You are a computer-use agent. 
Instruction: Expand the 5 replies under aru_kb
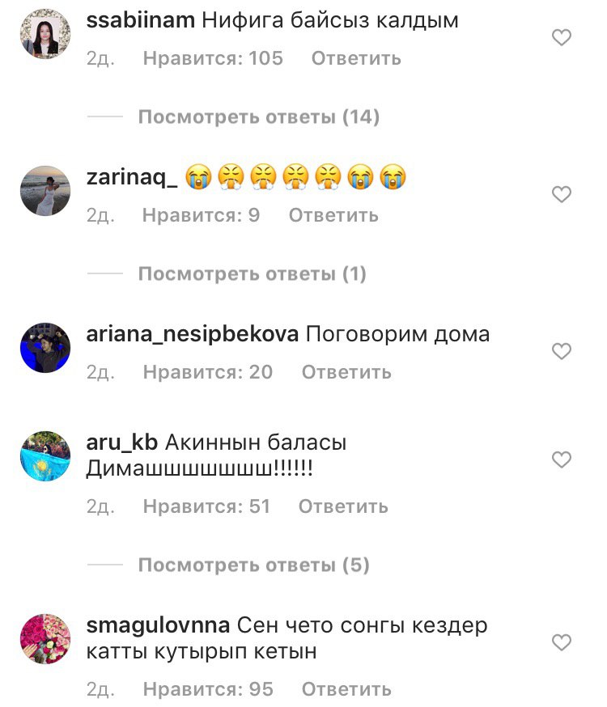(254, 565)
